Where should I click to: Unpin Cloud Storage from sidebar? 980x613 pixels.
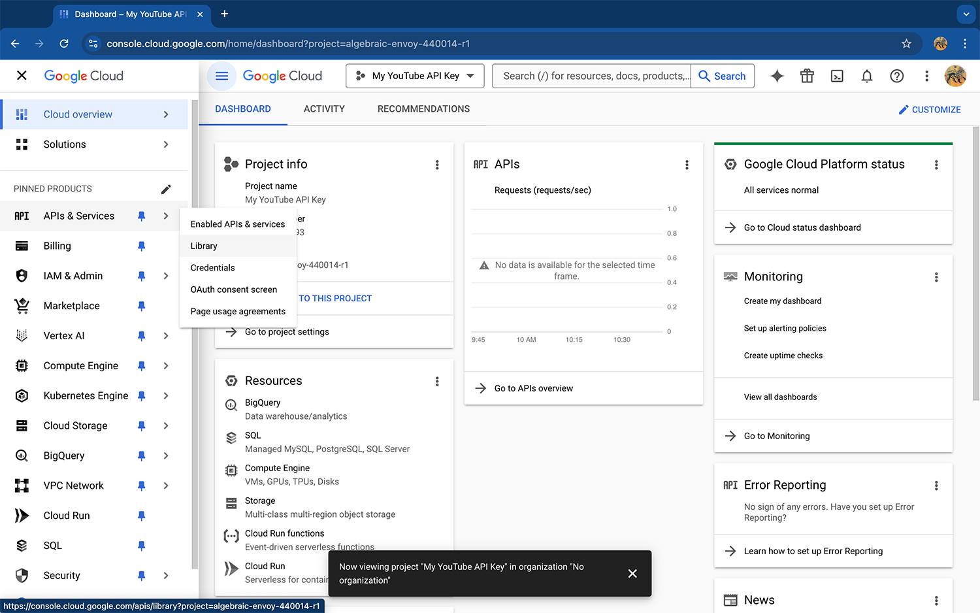click(x=142, y=426)
